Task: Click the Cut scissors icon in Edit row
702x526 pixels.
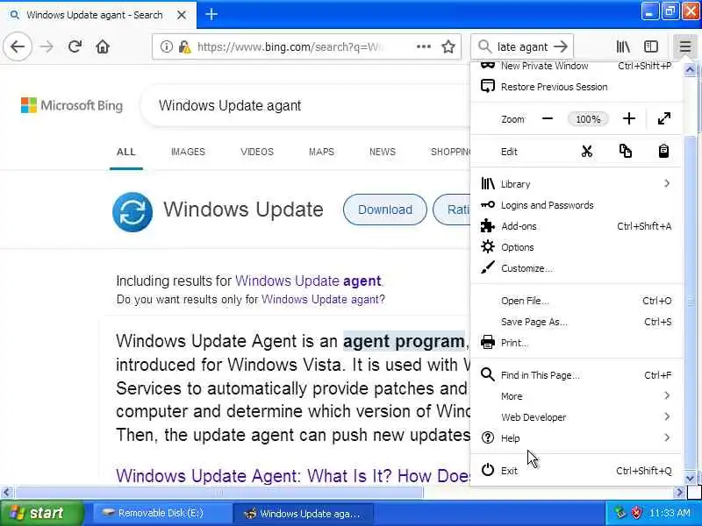Action: pyautogui.click(x=586, y=152)
